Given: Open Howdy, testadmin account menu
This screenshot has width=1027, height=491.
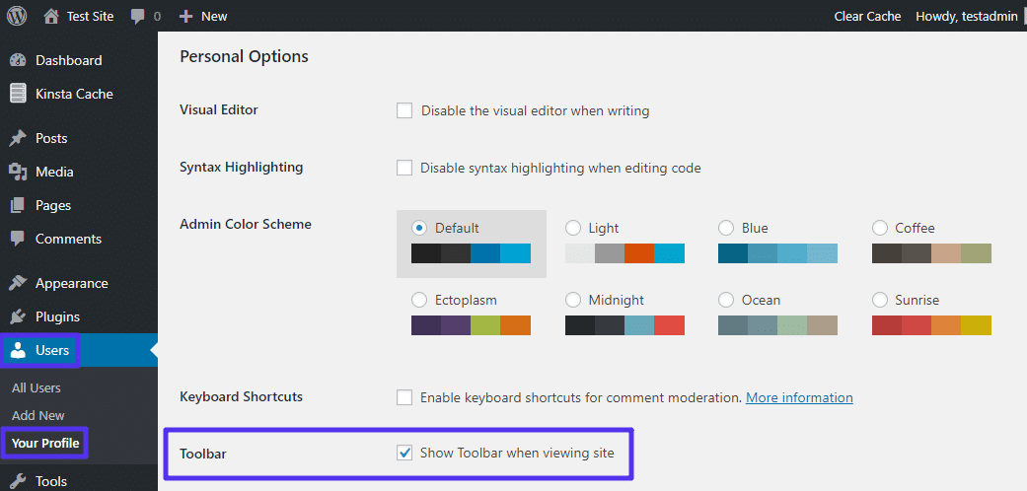Looking at the screenshot, I should point(966,16).
